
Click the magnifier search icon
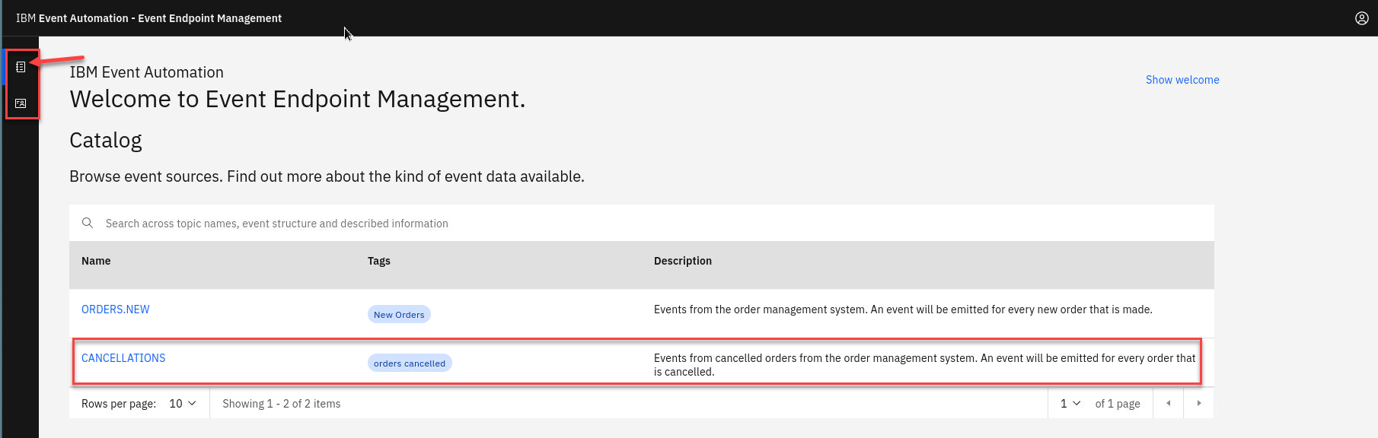(88, 223)
